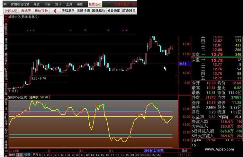Open the 帮助 menu

[x=80, y=4]
